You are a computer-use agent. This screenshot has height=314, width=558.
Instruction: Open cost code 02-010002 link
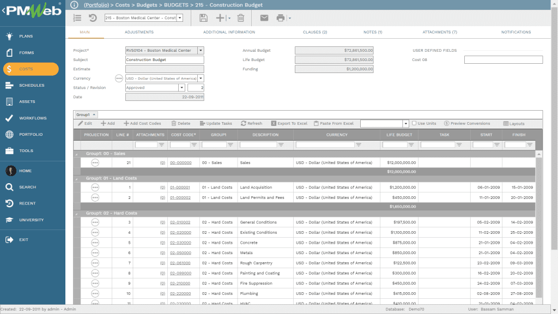180,222
